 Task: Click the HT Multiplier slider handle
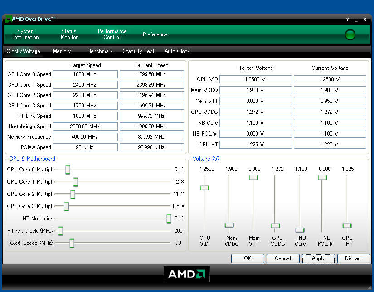point(169,219)
